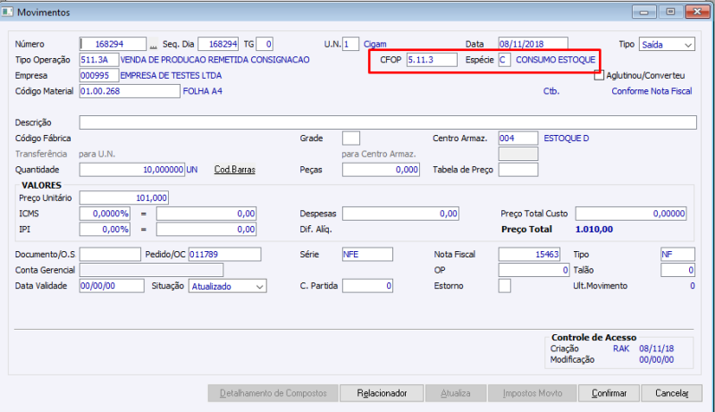Image resolution: width=715 pixels, height=412 pixels.
Task: Click the Documento/O.S field
Action: [110, 255]
